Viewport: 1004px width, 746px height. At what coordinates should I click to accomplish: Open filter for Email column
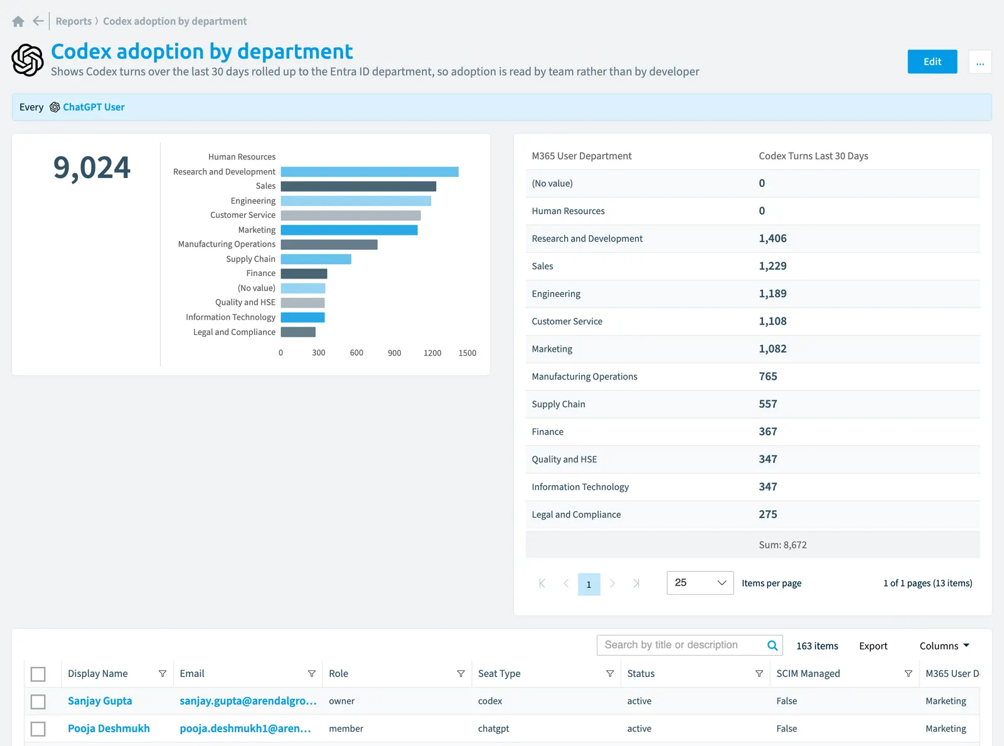click(312, 673)
